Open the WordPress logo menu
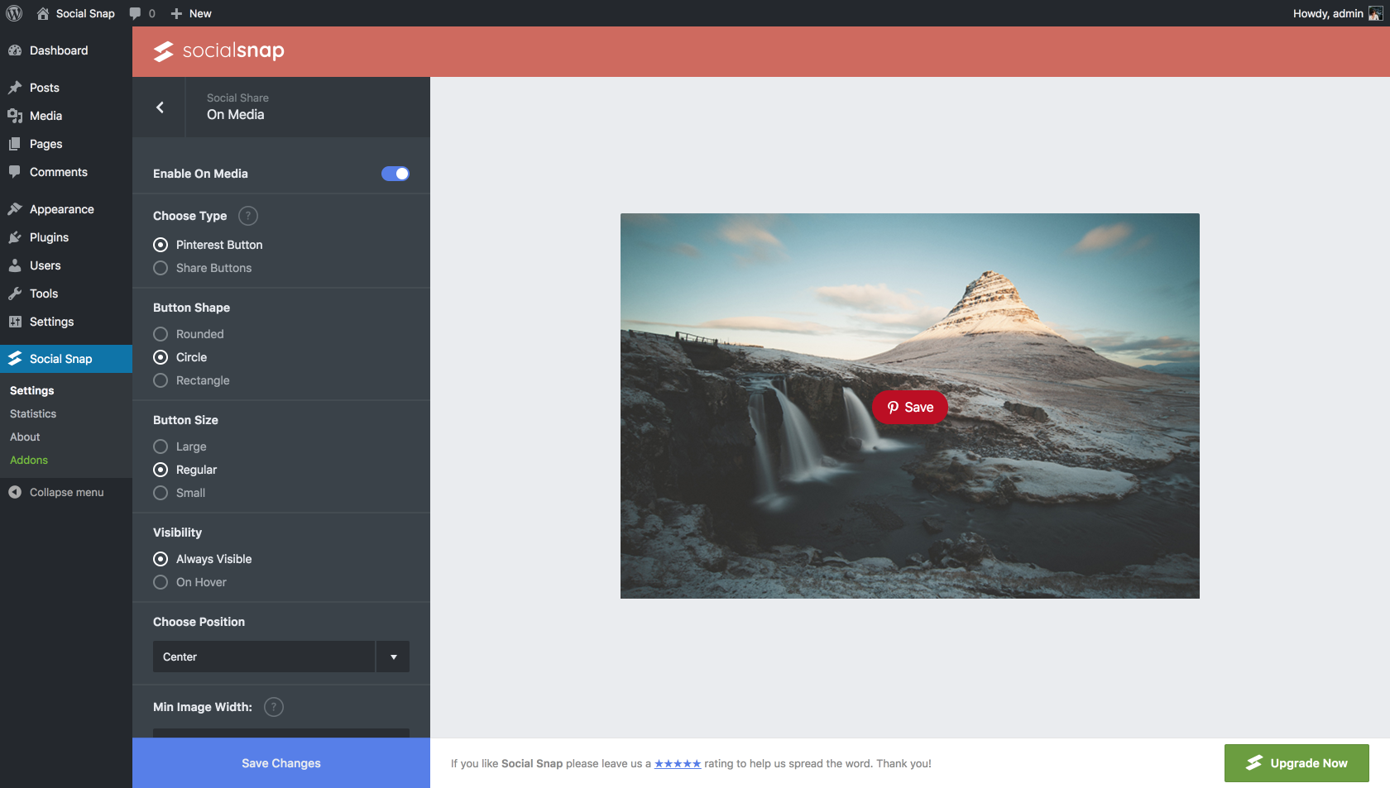The height and width of the screenshot is (788, 1390). [x=13, y=13]
